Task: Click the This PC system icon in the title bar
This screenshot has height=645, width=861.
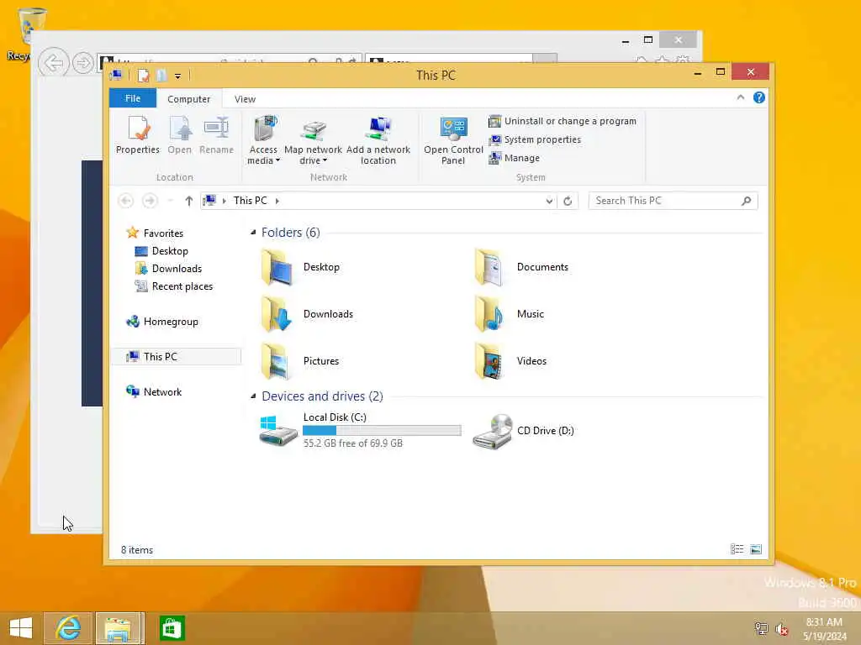Action: pyautogui.click(x=117, y=75)
